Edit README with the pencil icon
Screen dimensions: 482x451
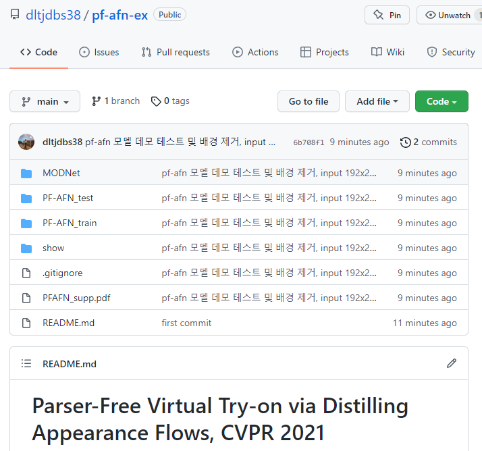[452, 363]
